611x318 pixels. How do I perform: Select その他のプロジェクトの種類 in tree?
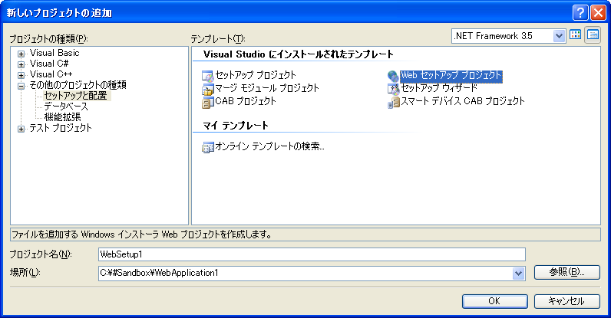click(78, 85)
